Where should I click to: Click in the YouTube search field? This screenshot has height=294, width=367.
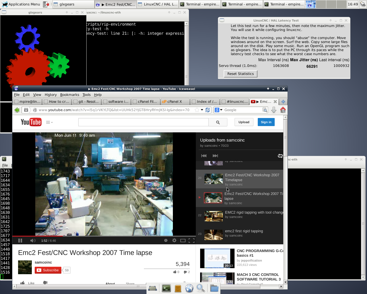[143, 122]
